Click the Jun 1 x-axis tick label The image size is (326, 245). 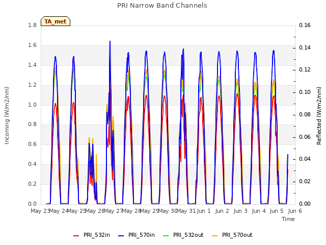click(204, 211)
